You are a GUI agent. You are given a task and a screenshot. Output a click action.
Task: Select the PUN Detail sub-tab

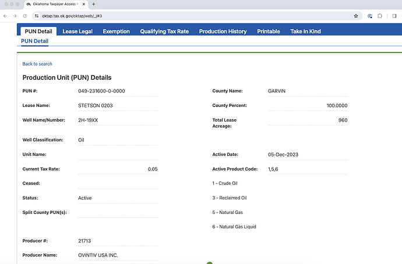click(34, 41)
